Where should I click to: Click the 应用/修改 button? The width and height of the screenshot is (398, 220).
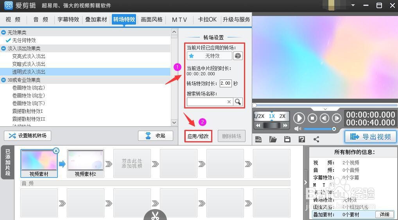coord(198,136)
